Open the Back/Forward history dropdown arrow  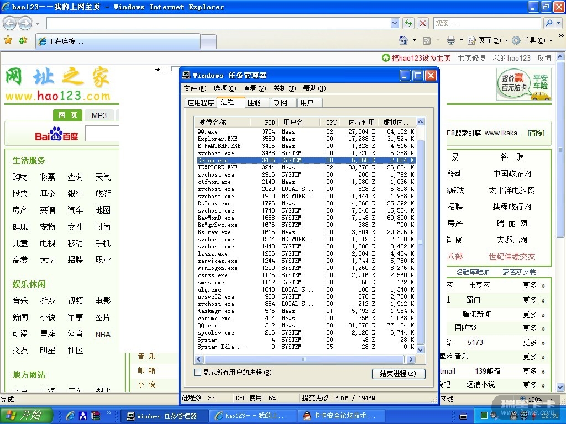pos(37,24)
